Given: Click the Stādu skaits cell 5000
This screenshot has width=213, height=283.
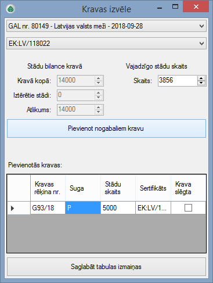Looking at the screenshot, I should tap(118, 208).
